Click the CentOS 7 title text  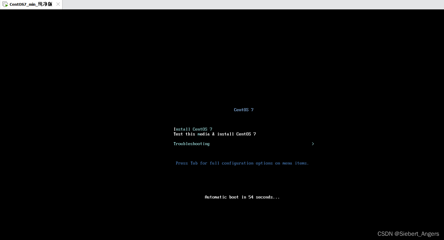[244, 110]
